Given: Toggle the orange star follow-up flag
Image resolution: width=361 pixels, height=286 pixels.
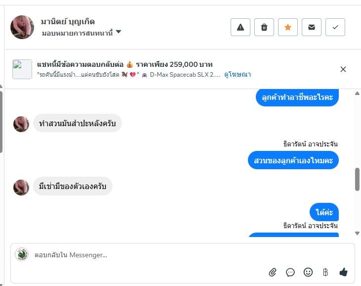Looking at the screenshot, I should [288, 27].
